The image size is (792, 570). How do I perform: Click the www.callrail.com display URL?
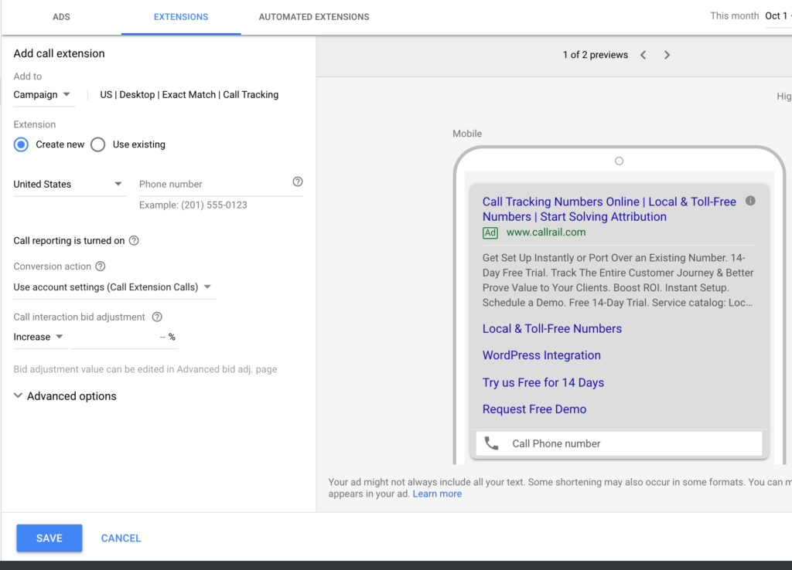click(546, 232)
